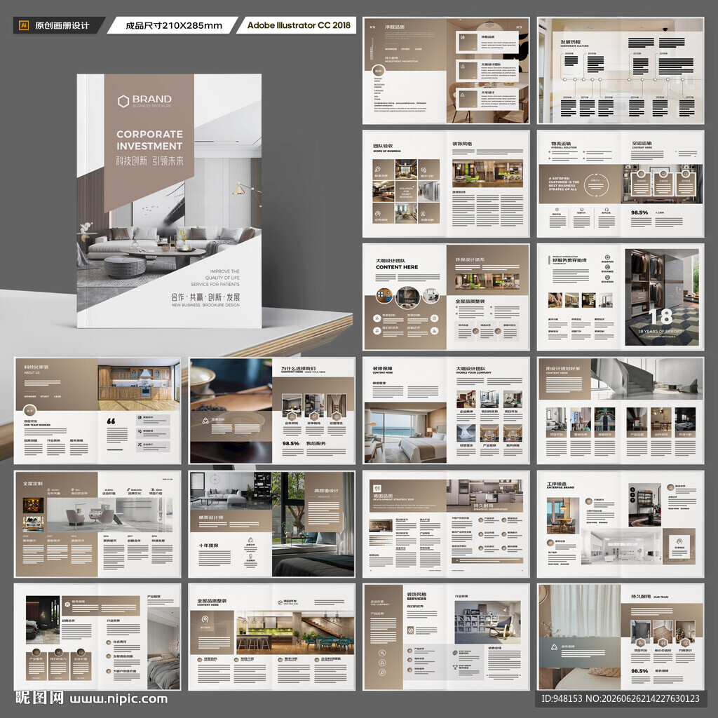The image size is (718, 718).
Task: Open the '发展历程' timeline spread
Action: click(x=621, y=71)
